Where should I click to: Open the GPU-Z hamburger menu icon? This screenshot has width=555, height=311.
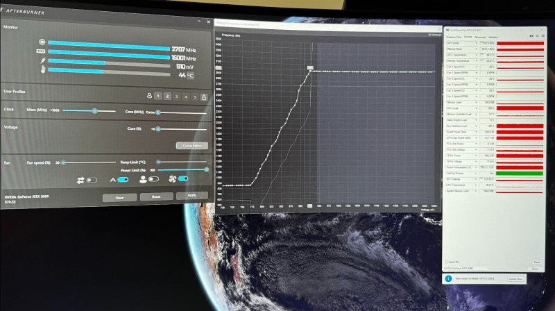(543, 36)
